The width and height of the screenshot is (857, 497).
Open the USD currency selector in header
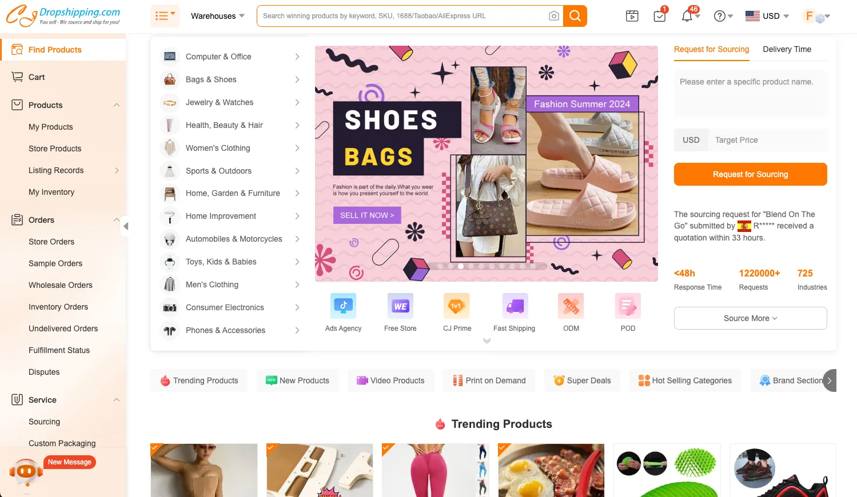coord(767,16)
